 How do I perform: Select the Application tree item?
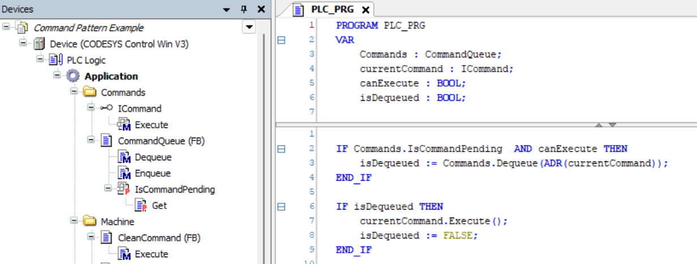(x=111, y=76)
